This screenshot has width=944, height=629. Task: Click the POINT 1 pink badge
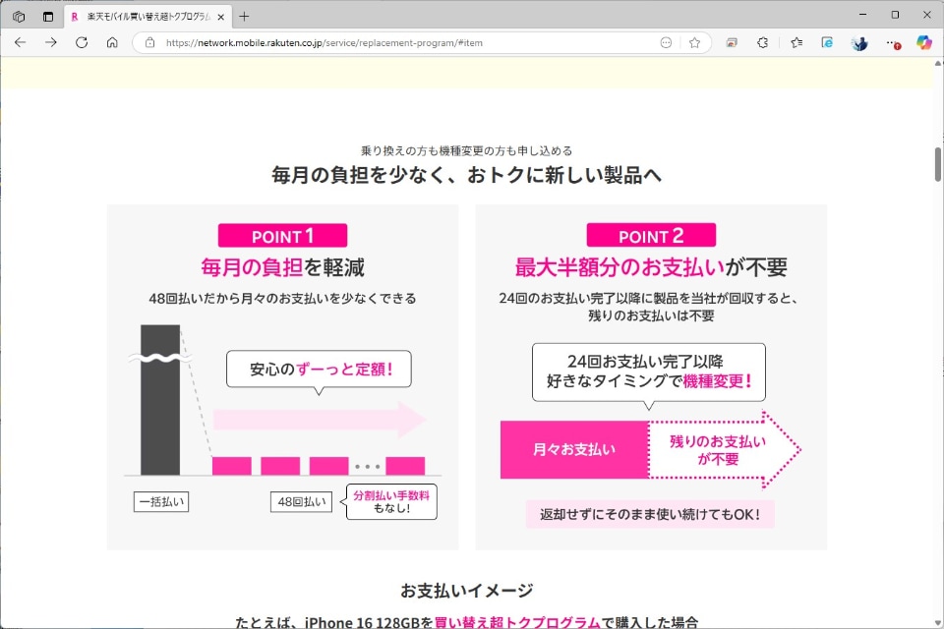pyautogui.click(x=282, y=235)
